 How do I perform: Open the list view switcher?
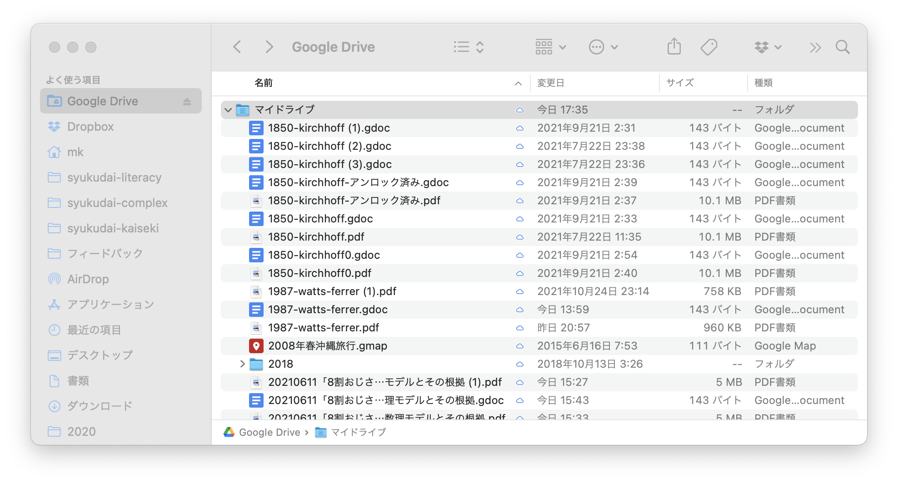click(x=469, y=47)
